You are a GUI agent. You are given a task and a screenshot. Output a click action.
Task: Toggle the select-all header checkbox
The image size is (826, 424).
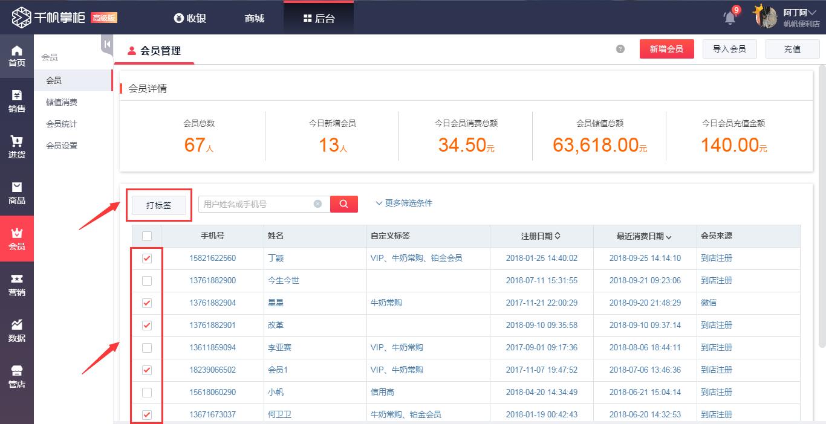tap(147, 236)
